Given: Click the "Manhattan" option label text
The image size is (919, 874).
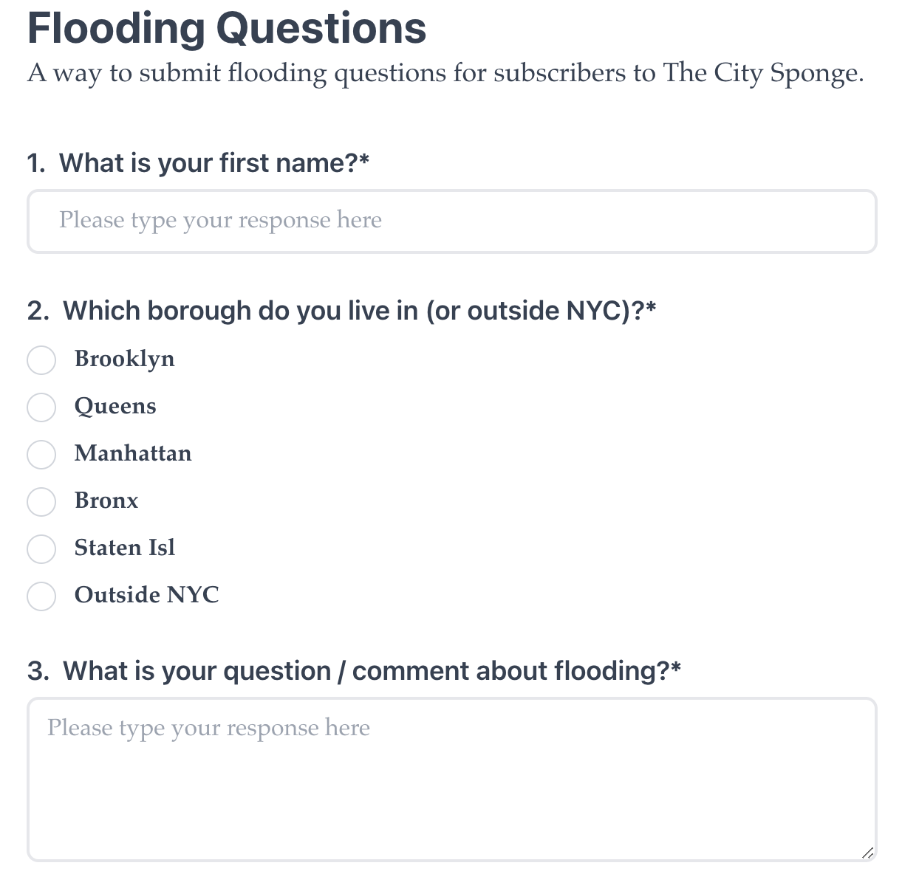Looking at the screenshot, I should [133, 453].
